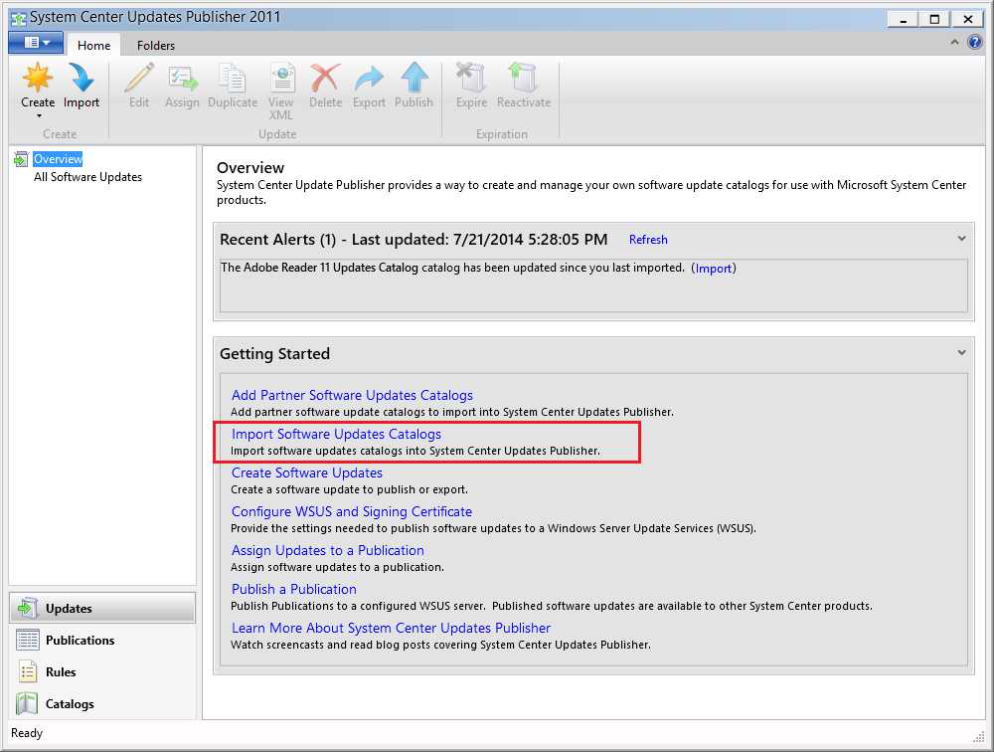The width and height of the screenshot is (994, 752).
Task: Click the Adobe Reader 11 alert message text
Action: coord(452,268)
